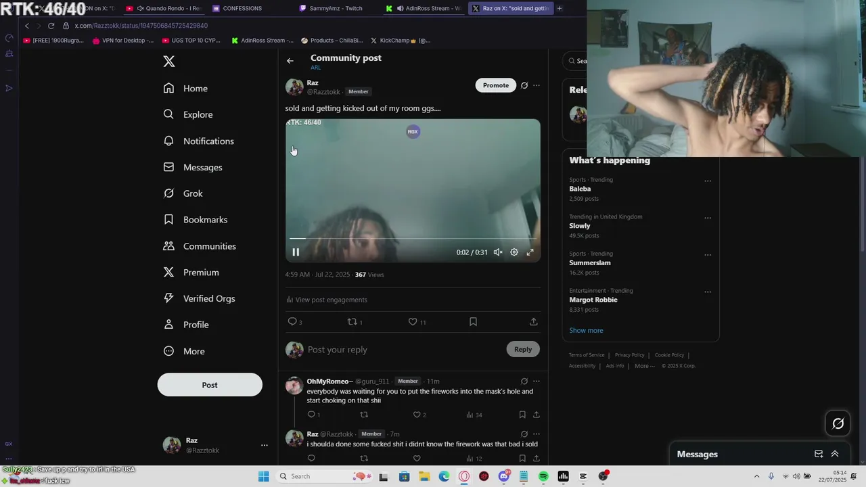Open Communities in the sidebar
The width and height of the screenshot is (866, 487).
click(x=200, y=246)
